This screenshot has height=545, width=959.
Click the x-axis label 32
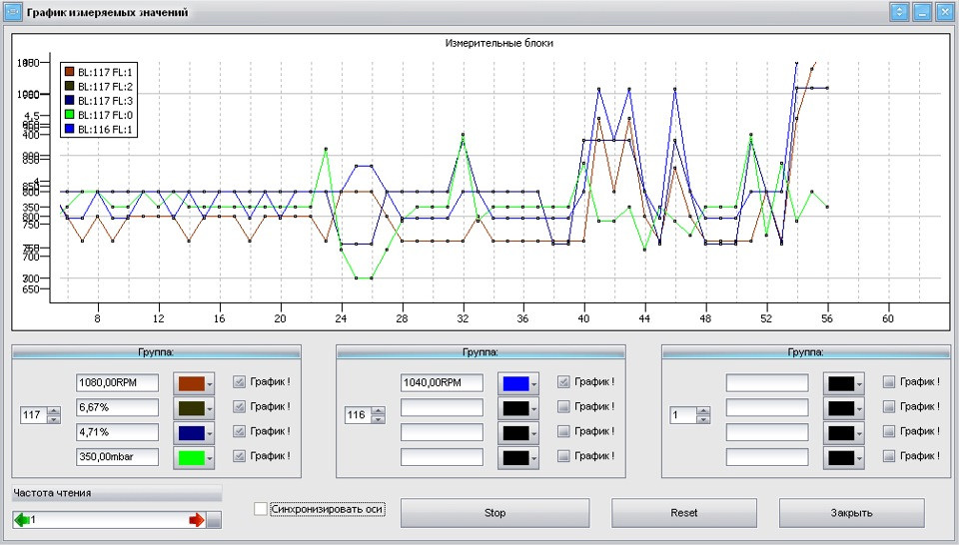tap(463, 318)
